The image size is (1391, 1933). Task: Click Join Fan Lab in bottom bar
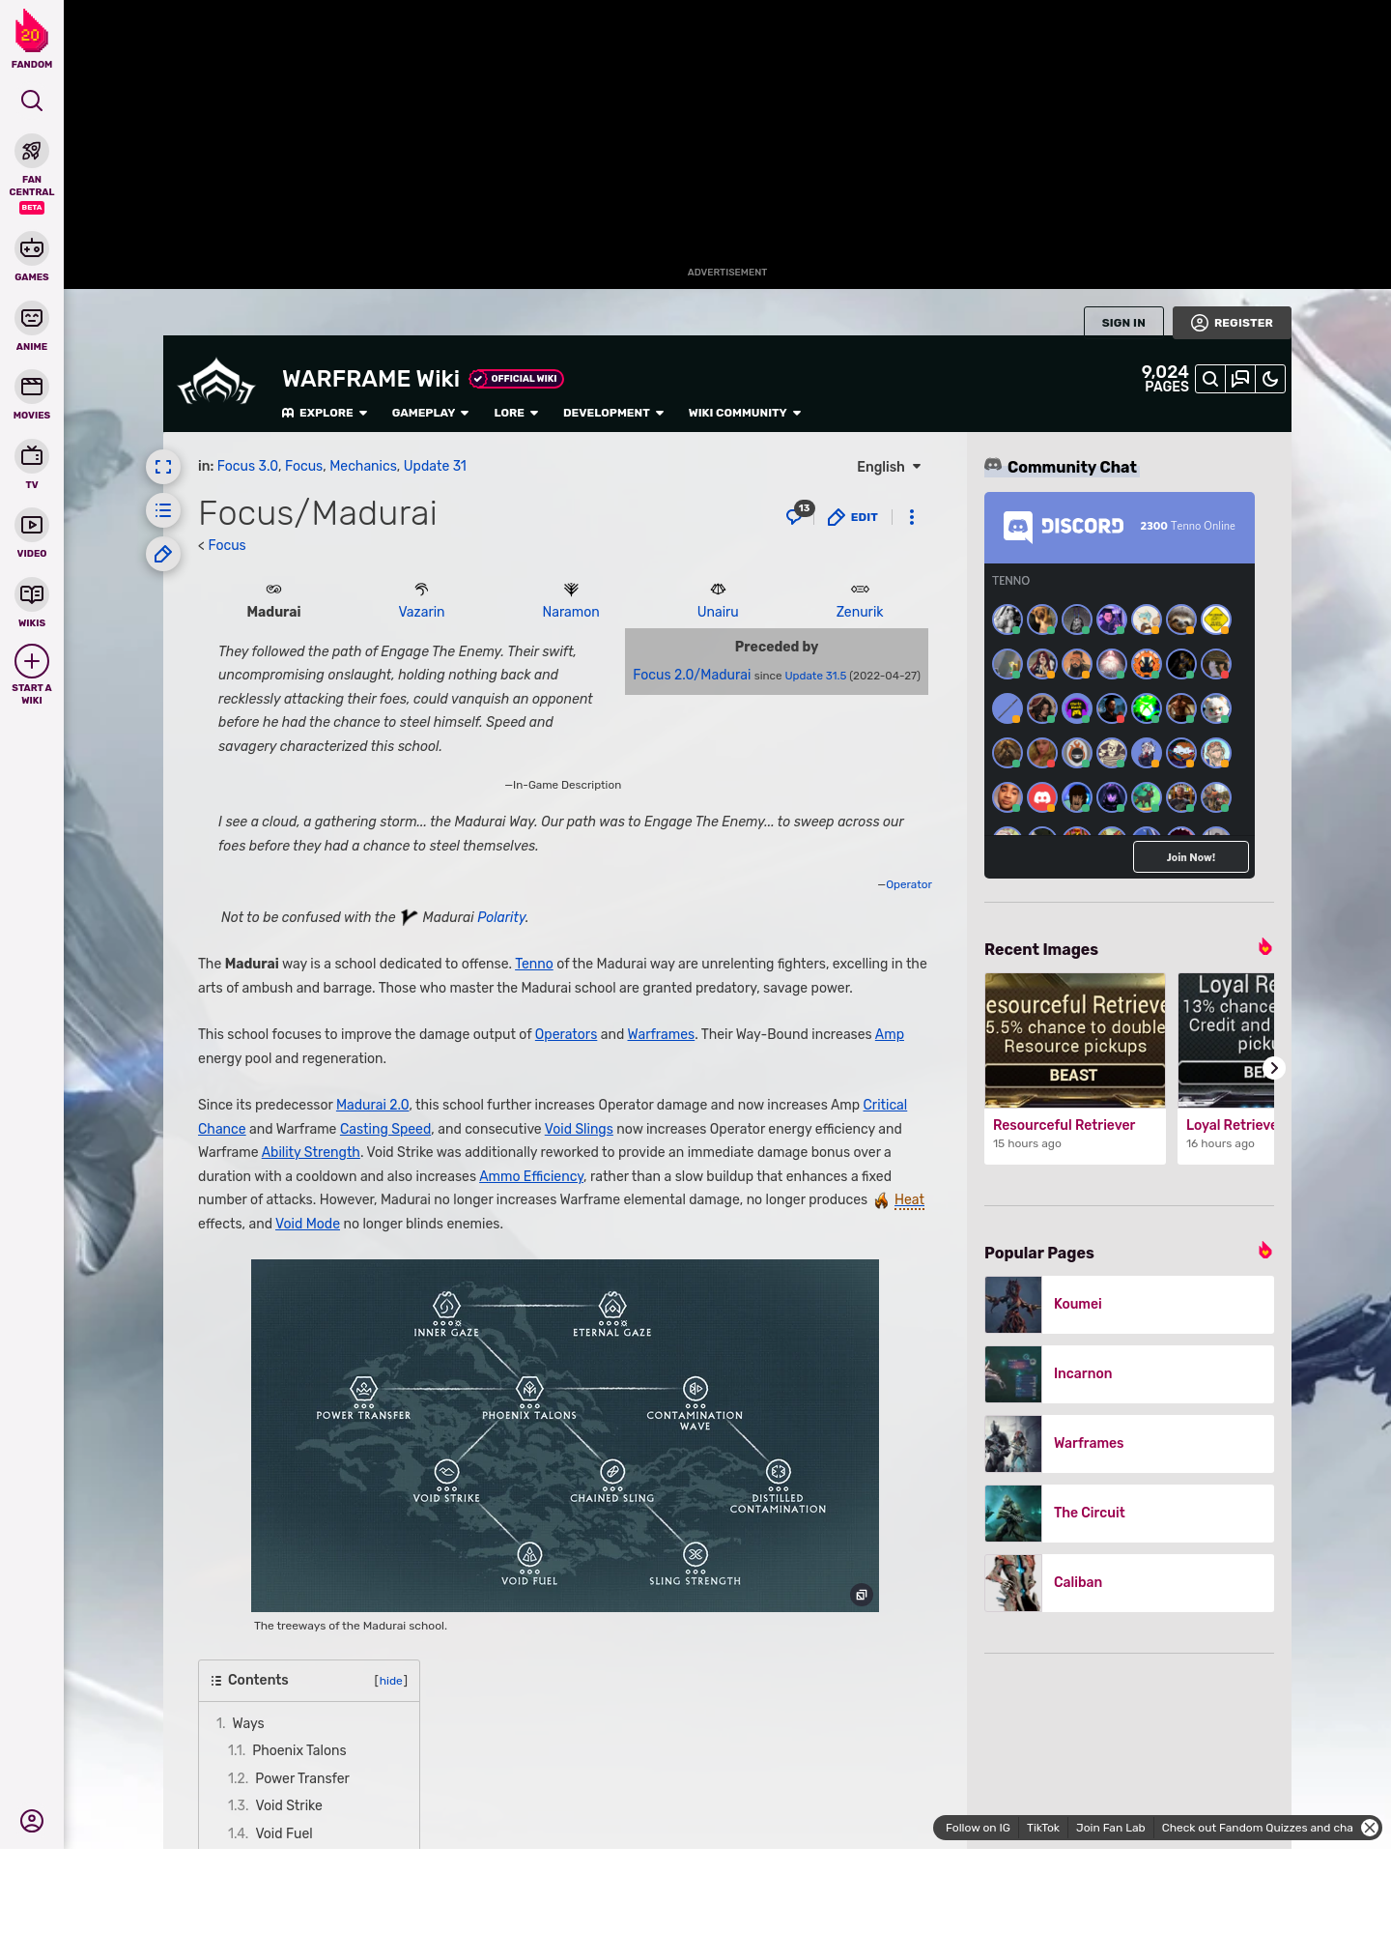(x=1110, y=1828)
